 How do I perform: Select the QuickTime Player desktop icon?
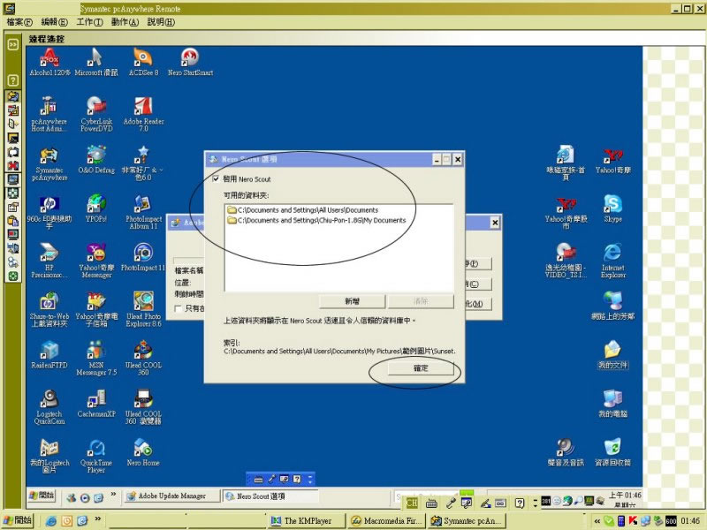[x=96, y=455]
